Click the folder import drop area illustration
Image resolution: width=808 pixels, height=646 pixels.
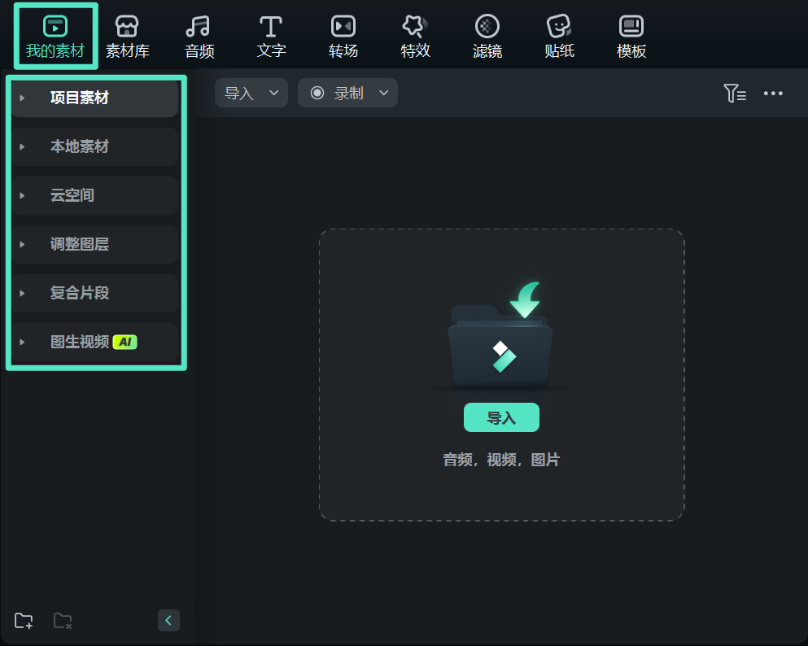500,338
